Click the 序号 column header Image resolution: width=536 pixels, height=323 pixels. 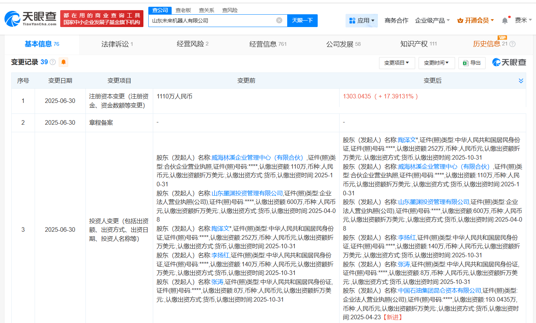[x=23, y=81]
